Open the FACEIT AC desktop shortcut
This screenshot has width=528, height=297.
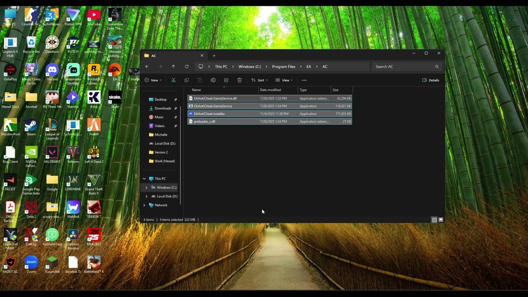click(x=10, y=265)
